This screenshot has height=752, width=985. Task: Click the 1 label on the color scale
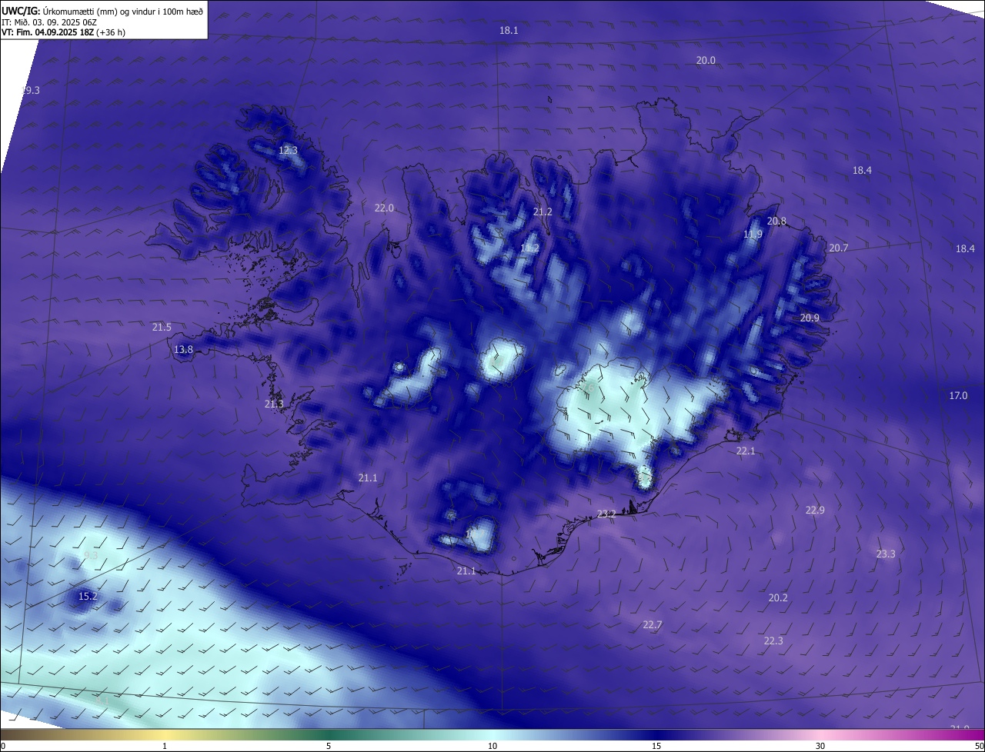[165, 747]
